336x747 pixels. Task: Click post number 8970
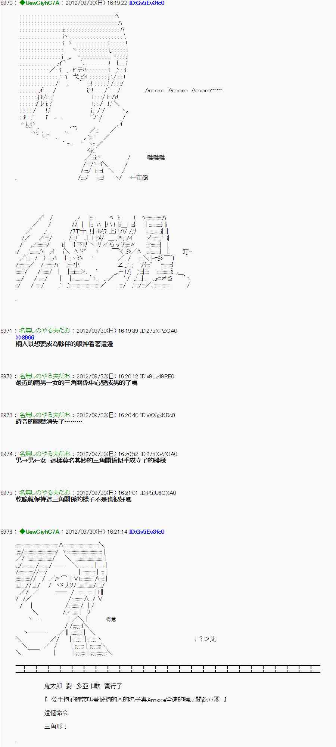7,3
